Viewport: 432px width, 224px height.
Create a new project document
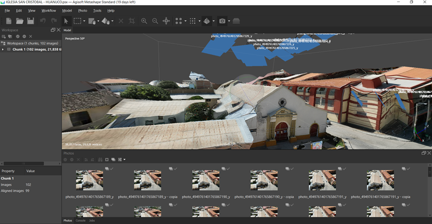click(x=9, y=21)
